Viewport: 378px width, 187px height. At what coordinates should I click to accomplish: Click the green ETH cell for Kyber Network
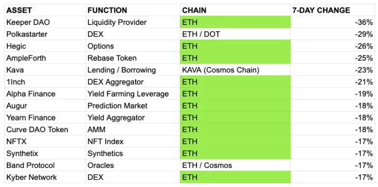[x=235, y=177]
